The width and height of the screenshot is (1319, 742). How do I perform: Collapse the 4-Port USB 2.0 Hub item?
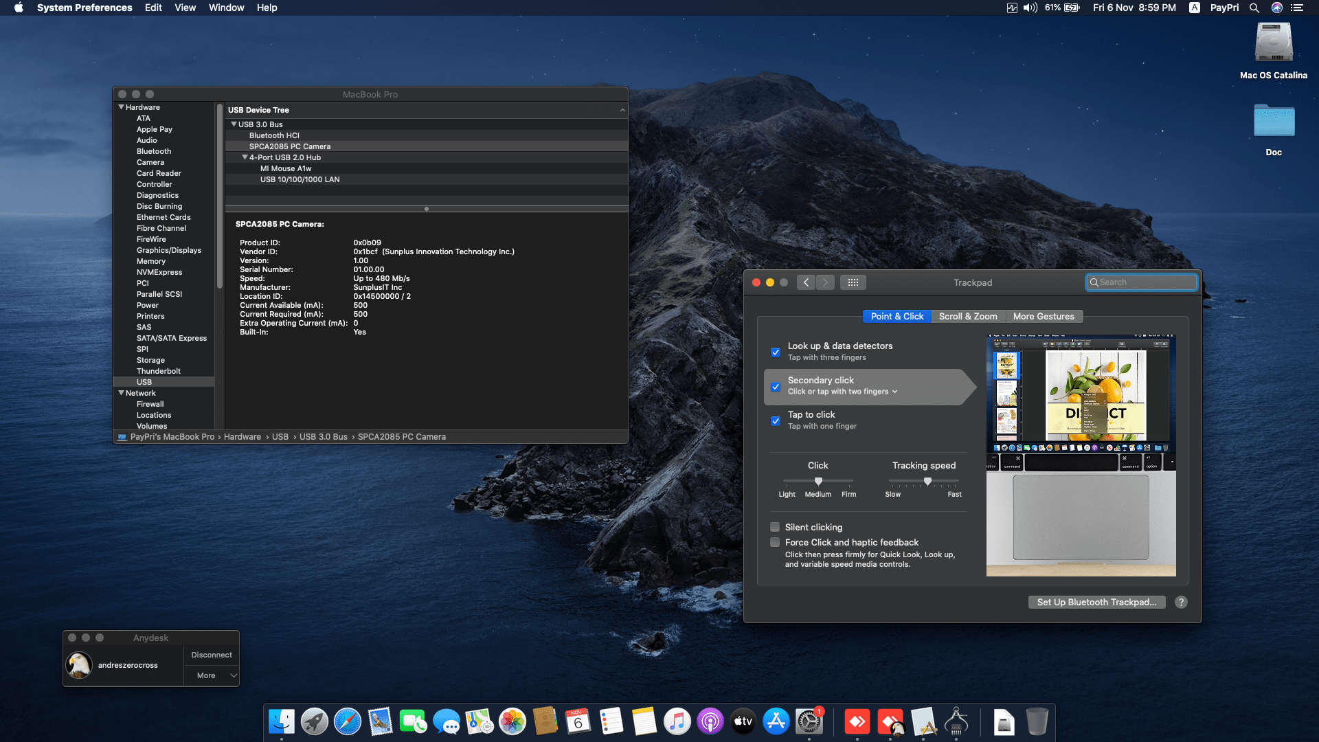click(245, 157)
